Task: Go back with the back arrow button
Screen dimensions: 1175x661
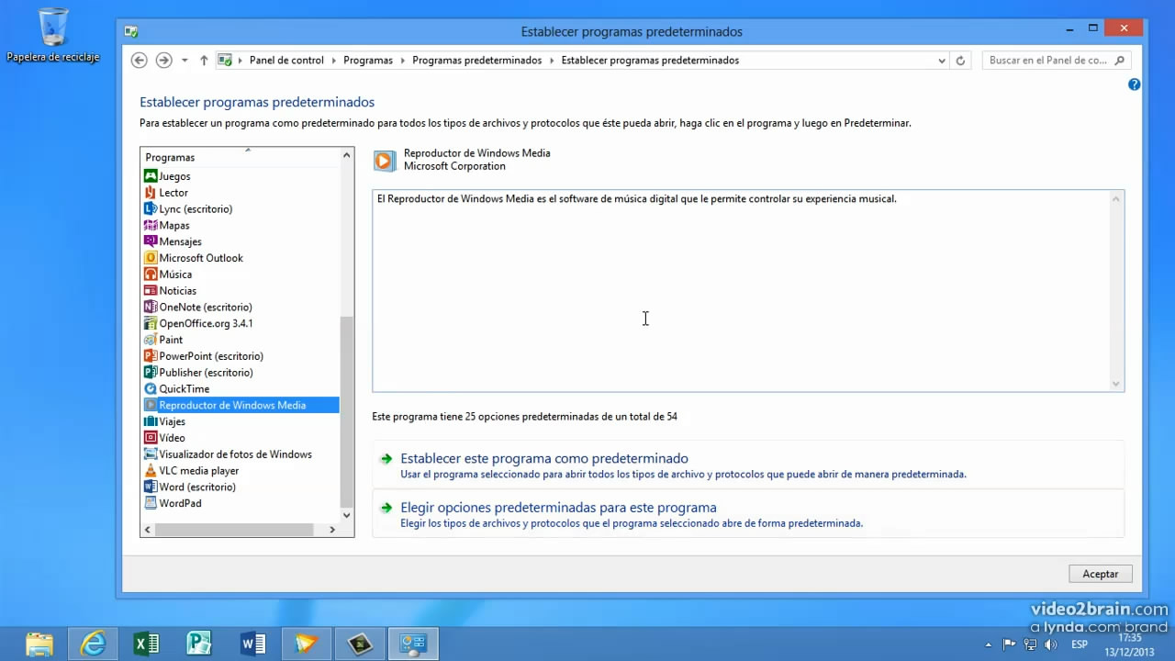Action: 140,61
